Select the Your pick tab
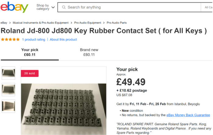Viewport: 213px width, 135px height. click(x=30, y=52)
